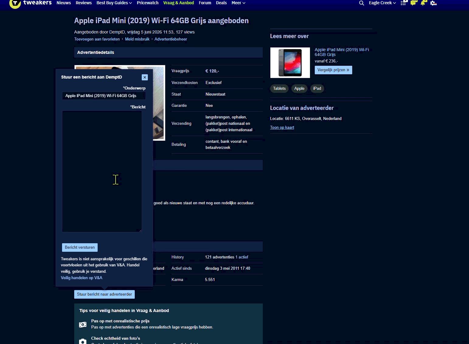
Task: Click the Nieuwstaat condition value
Action: (x=215, y=94)
